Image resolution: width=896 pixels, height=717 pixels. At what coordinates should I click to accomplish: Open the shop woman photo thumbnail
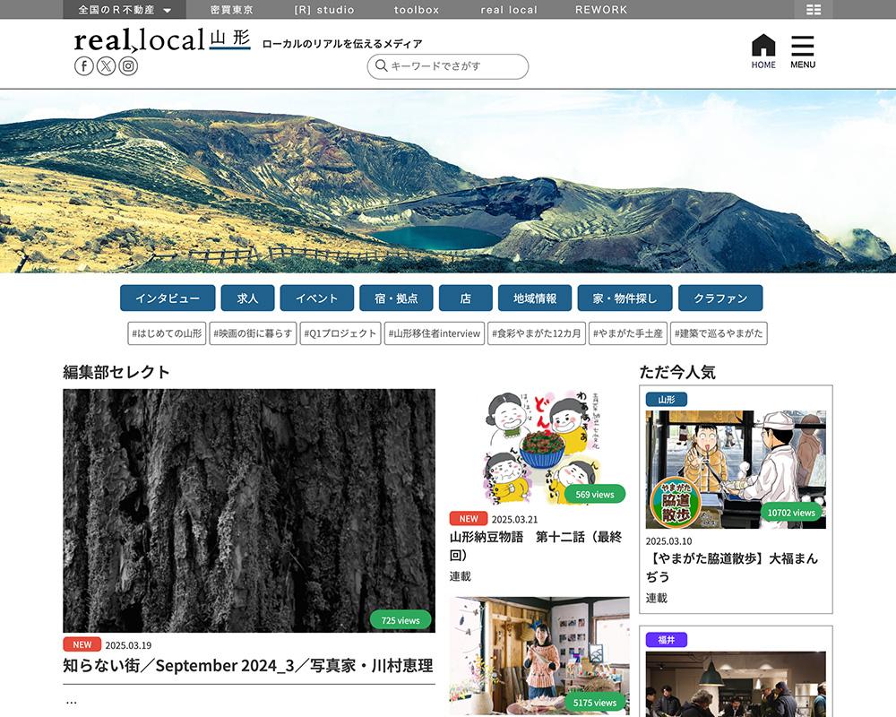(539, 656)
